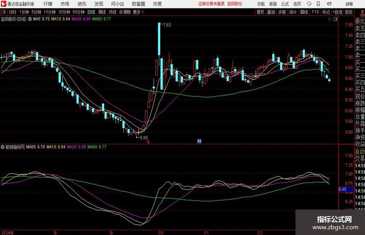Open the 行情 menu
Viewport: 365px width, 235px height.
click(x=48, y=4)
